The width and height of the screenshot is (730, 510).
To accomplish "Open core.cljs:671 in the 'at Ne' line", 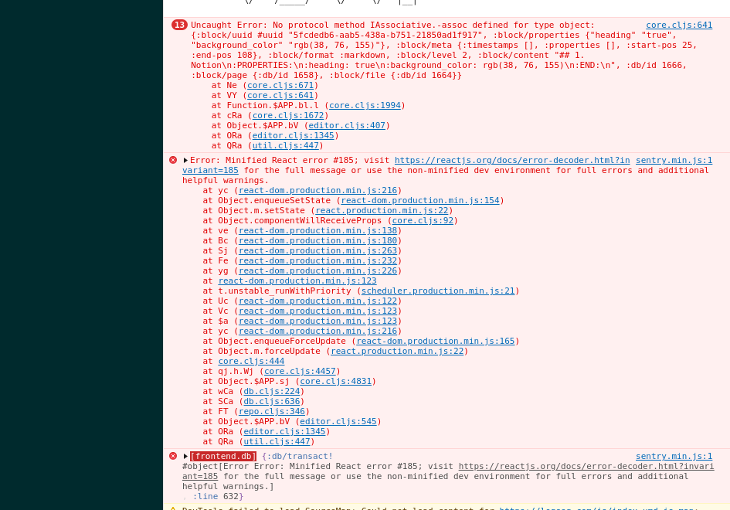I will [x=280, y=85].
